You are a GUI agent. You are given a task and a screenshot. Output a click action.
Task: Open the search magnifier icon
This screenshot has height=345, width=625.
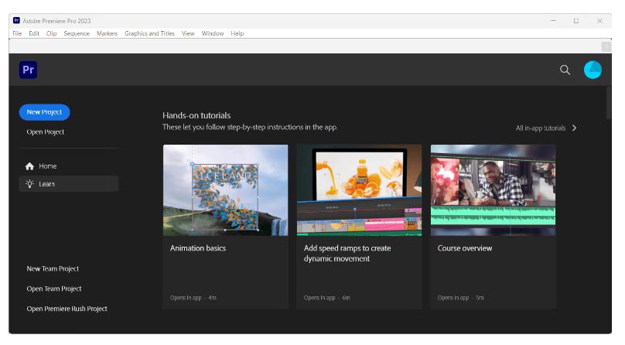point(565,70)
